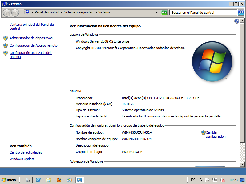Screen dimensions: 246x184
Task: Click the Sistema window taskbar button
Action: (80, 180)
